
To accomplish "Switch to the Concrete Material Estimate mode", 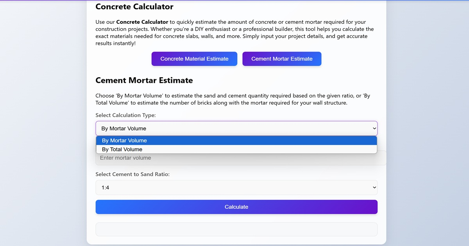I will 194,59.
